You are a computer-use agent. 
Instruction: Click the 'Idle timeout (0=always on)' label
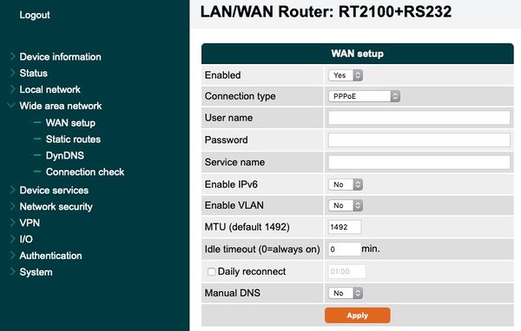pos(262,249)
